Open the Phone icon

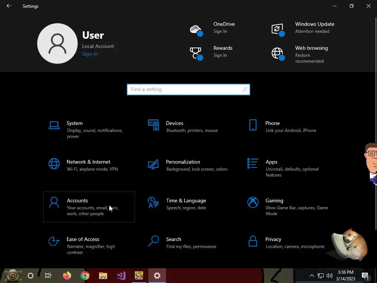coord(253,125)
